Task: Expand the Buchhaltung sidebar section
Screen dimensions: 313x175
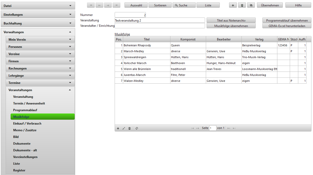Action: pos(38,23)
